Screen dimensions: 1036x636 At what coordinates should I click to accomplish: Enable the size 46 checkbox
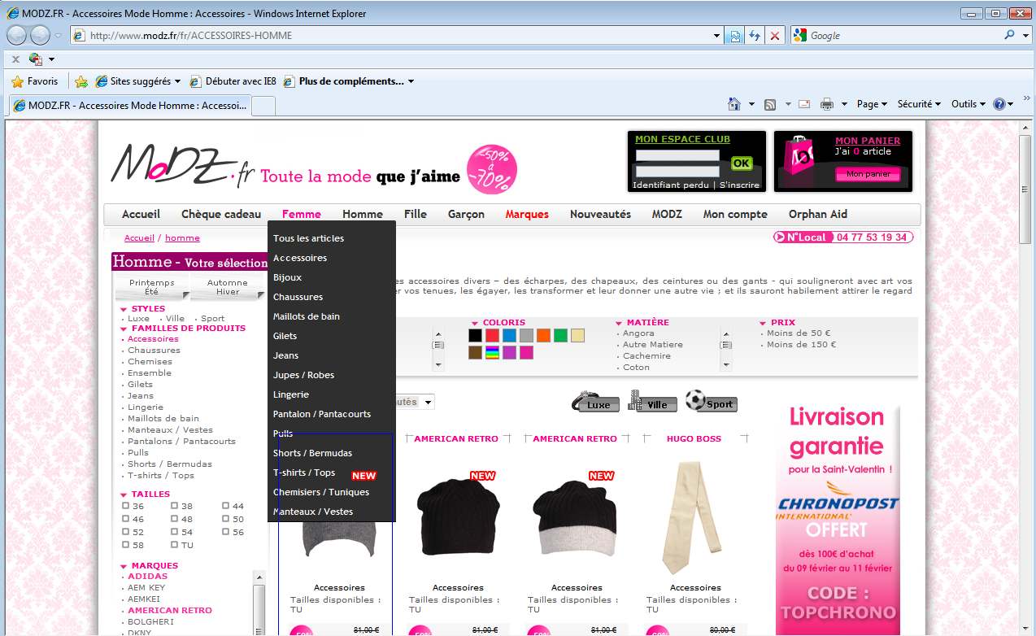pyautogui.click(x=126, y=519)
